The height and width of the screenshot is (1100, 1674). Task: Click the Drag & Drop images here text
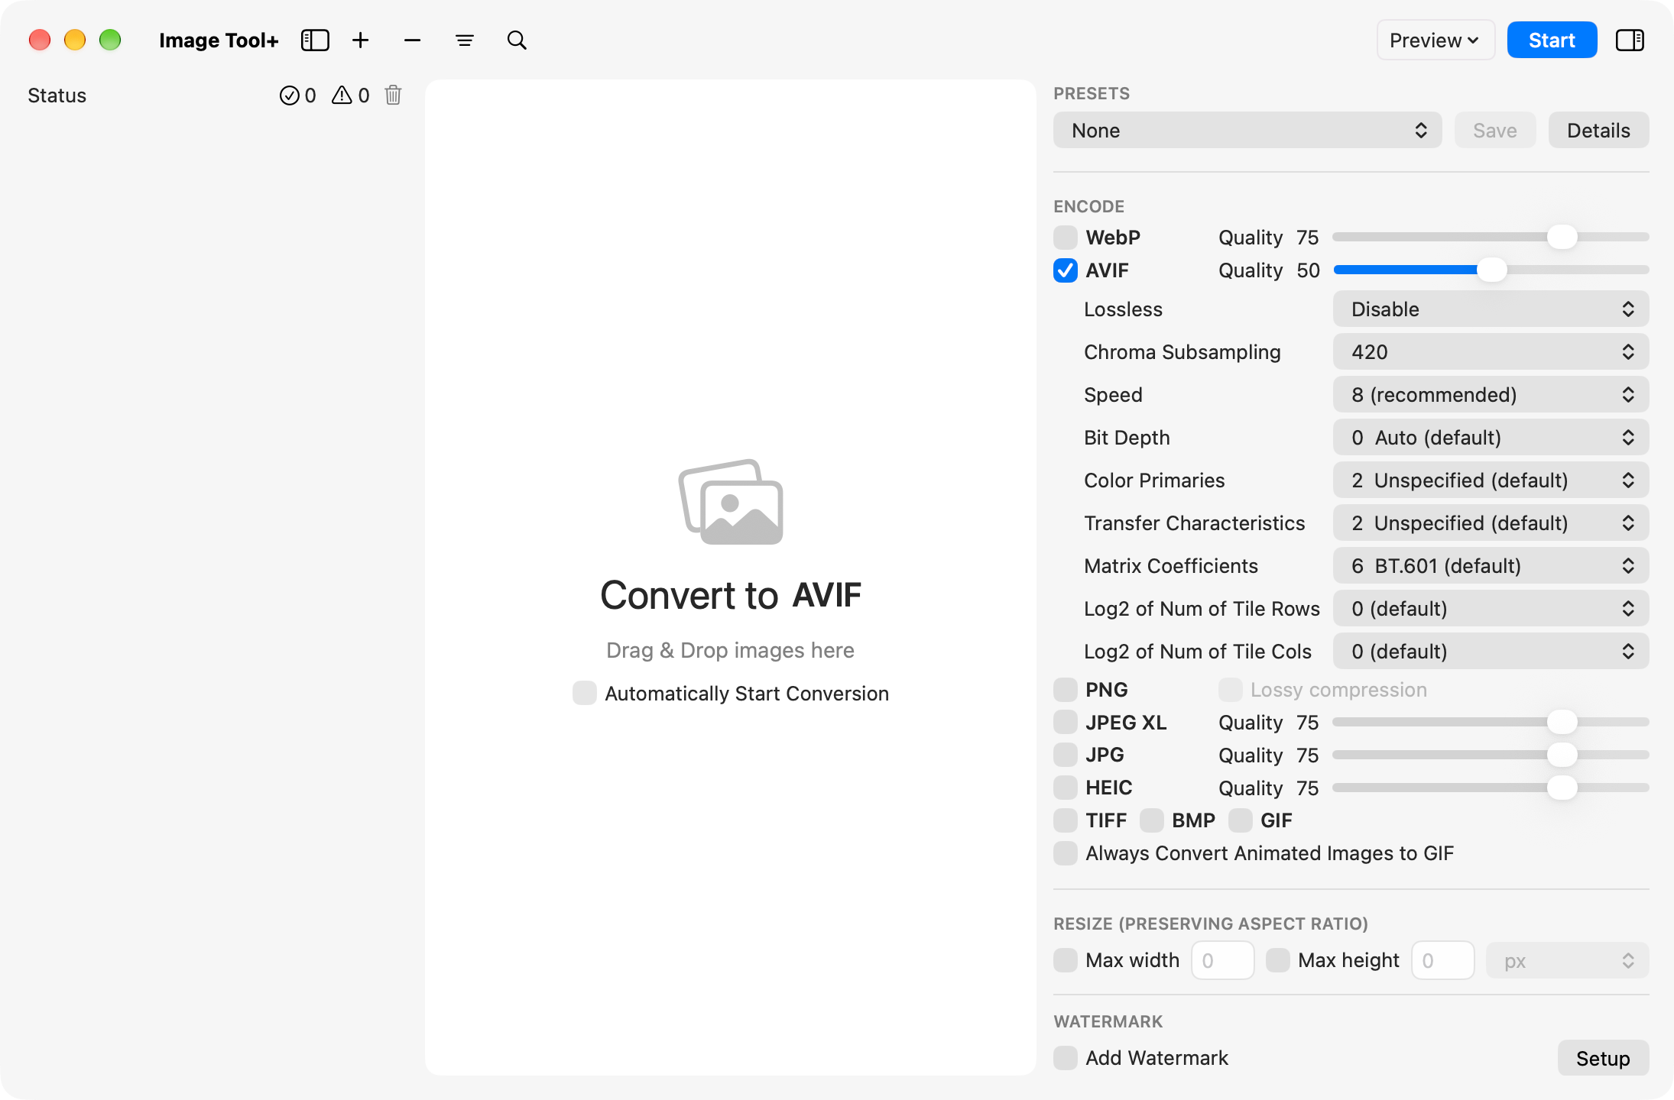730,650
